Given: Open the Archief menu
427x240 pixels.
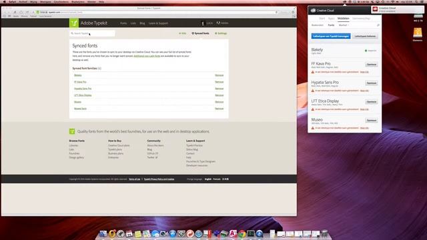Looking at the screenshot, I should [x=23, y=1].
